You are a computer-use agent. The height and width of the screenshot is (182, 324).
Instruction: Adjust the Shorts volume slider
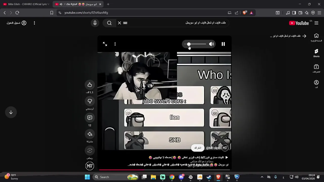[195, 44]
